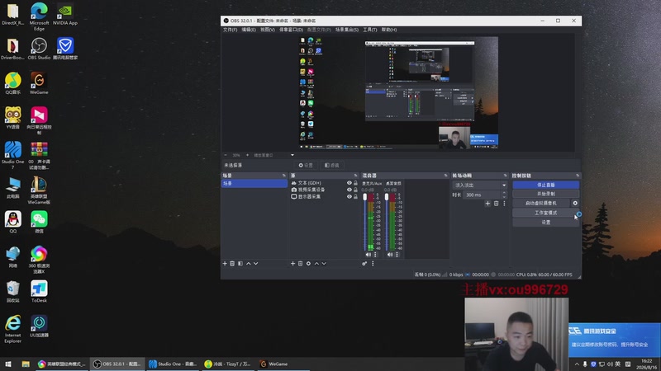Click 开始录制 to start recording
Viewport: 661px width, 371px height.
pos(545,194)
